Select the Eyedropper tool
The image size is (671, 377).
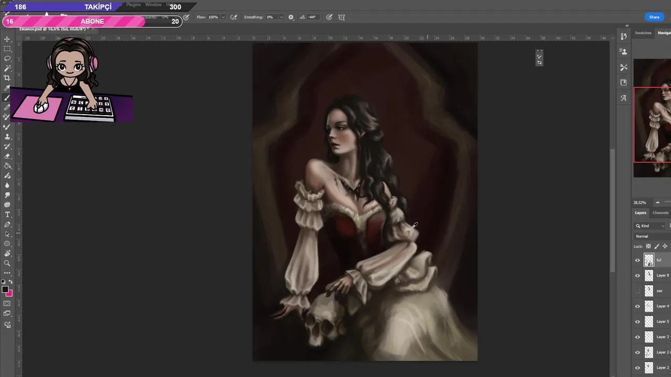pyautogui.click(x=7, y=88)
